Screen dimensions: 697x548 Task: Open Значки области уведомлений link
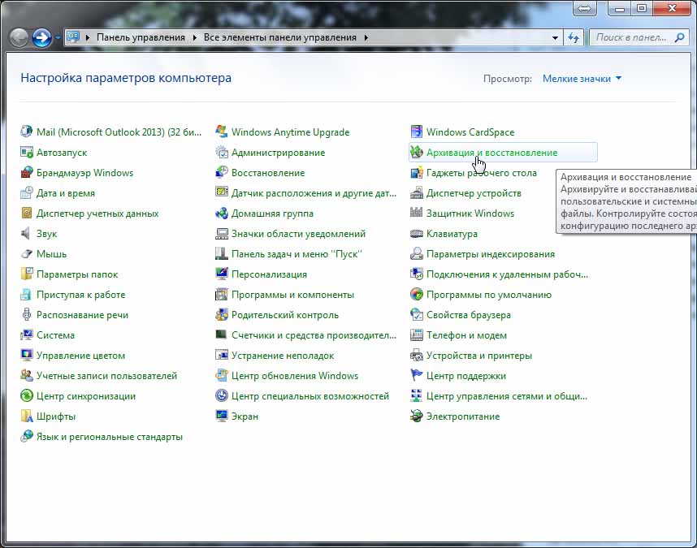click(298, 234)
